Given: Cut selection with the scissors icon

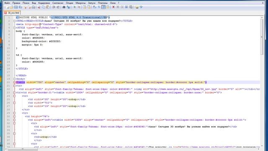Looking at the screenshot, I should 39,7.
